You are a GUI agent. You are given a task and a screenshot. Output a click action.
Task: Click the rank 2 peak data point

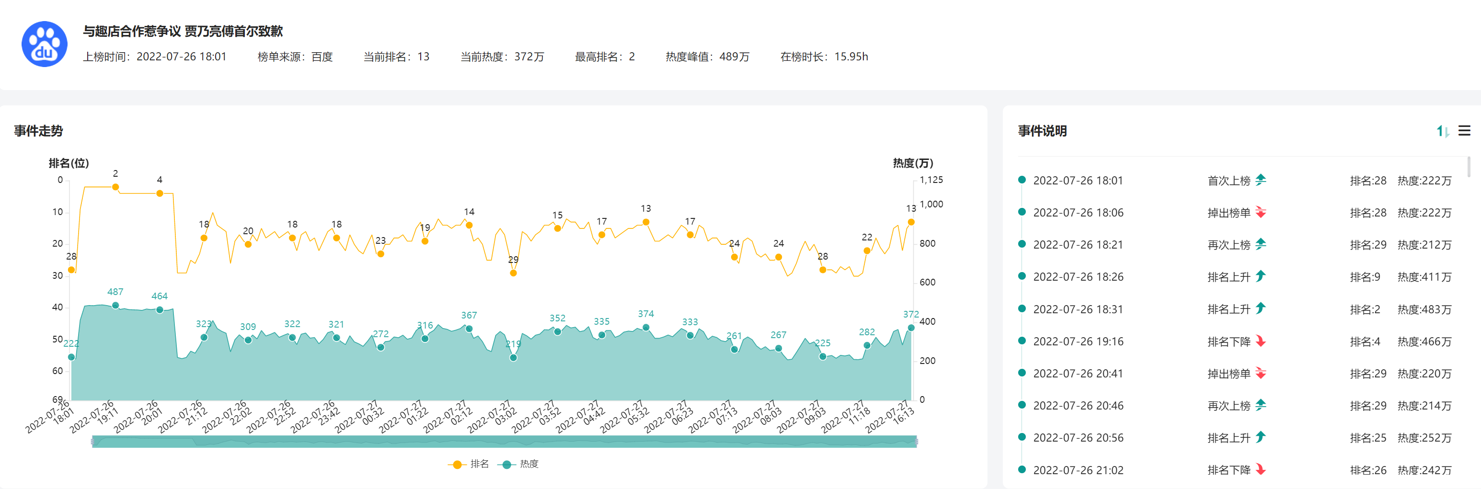click(115, 187)
